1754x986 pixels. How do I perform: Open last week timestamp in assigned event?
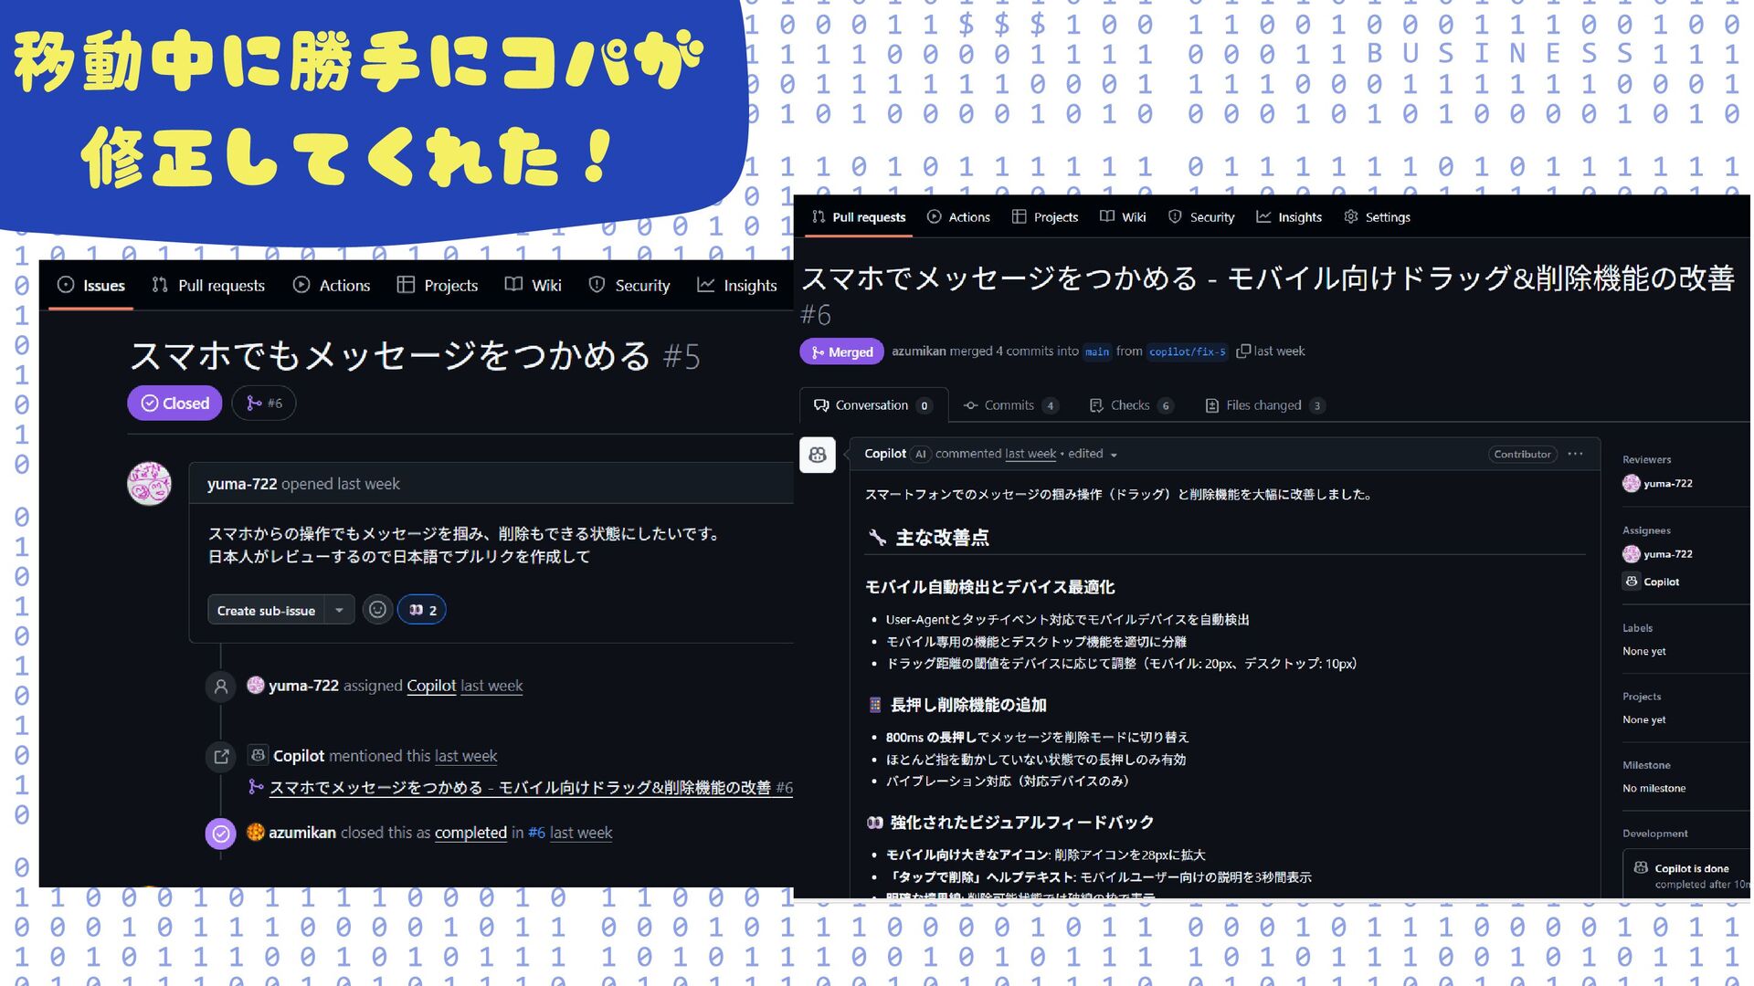491,686
